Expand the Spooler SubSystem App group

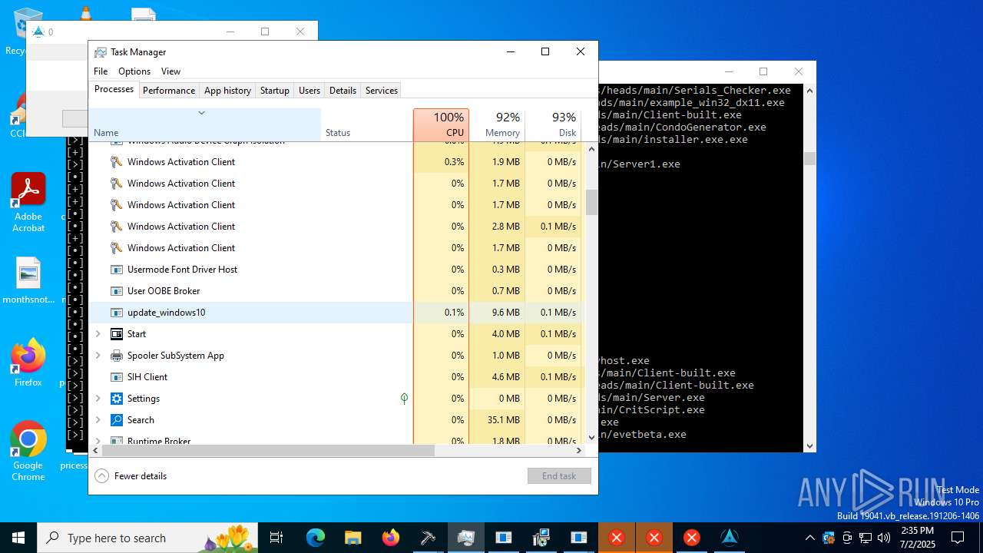(x=98, y=356)
